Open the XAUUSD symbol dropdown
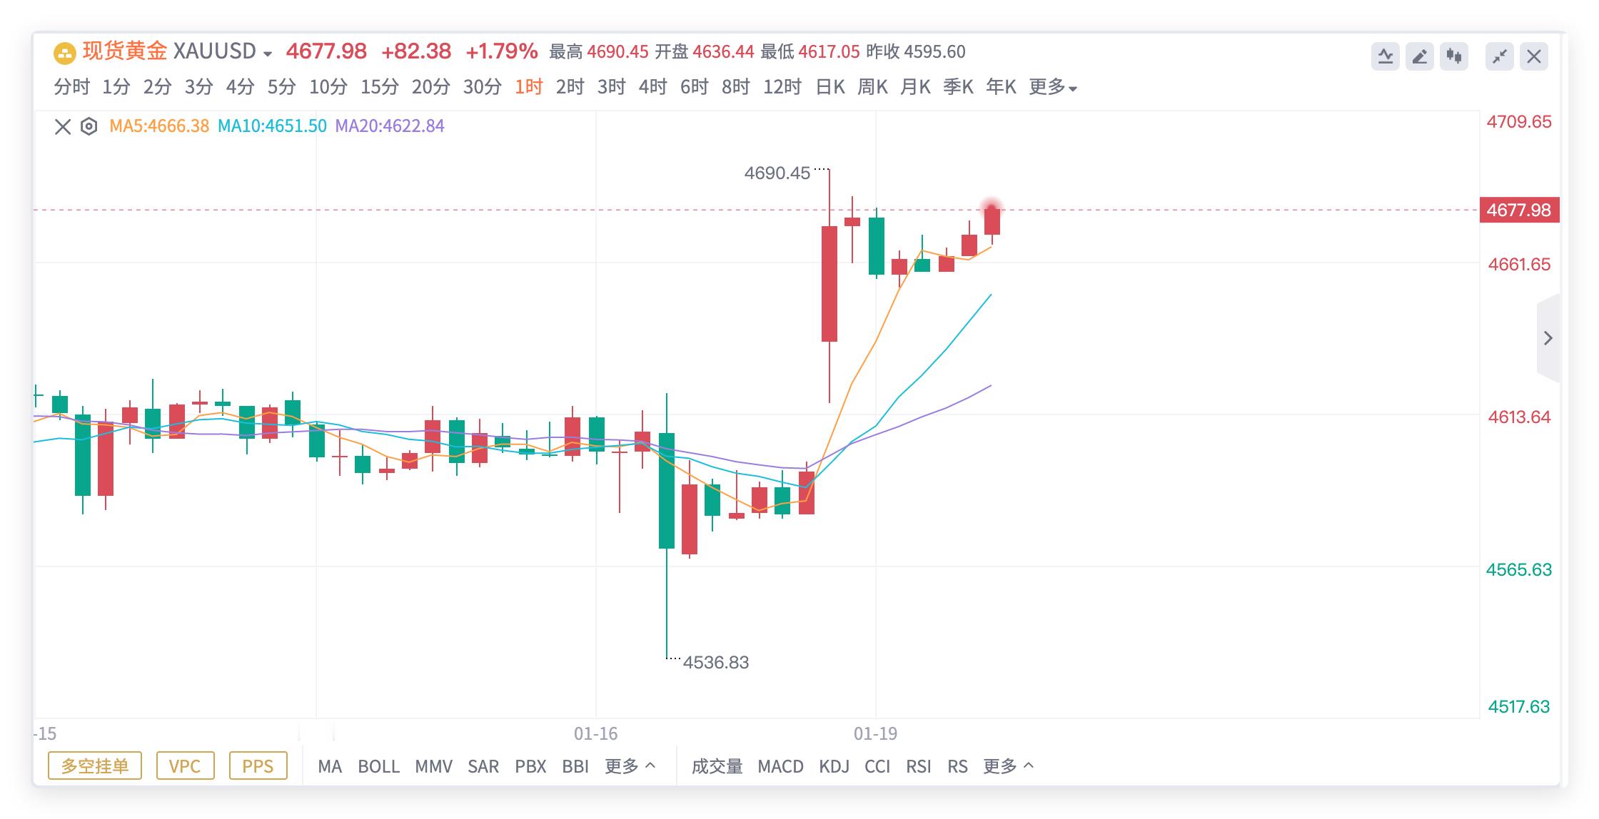Image resolution: width=1599 pixels, height=819 pixels. [266, 53]
